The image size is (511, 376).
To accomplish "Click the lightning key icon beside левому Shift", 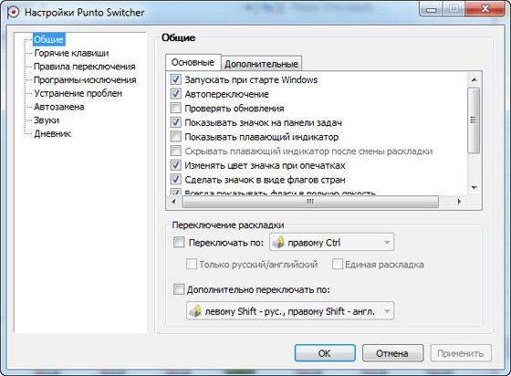I will coord(195,311).
